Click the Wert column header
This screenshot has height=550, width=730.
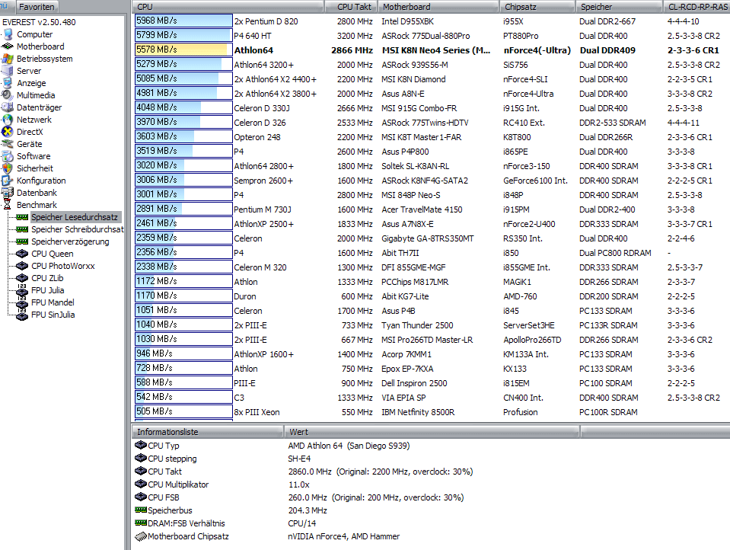point(432,432)
